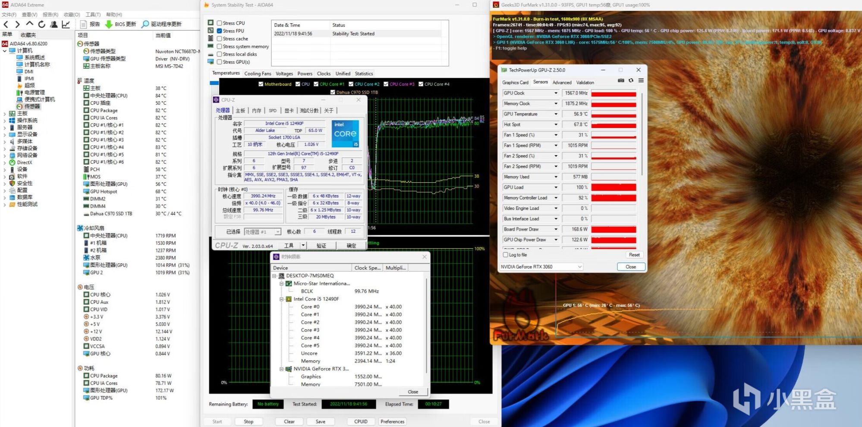Go back using AIDA64 toolbar back arrow
The image size is (862, 427).
click(6, 25)
